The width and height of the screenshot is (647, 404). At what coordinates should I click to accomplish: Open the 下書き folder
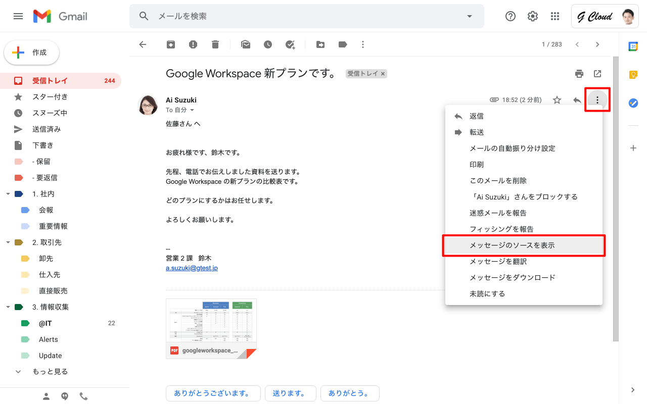(x=61, y=145)
